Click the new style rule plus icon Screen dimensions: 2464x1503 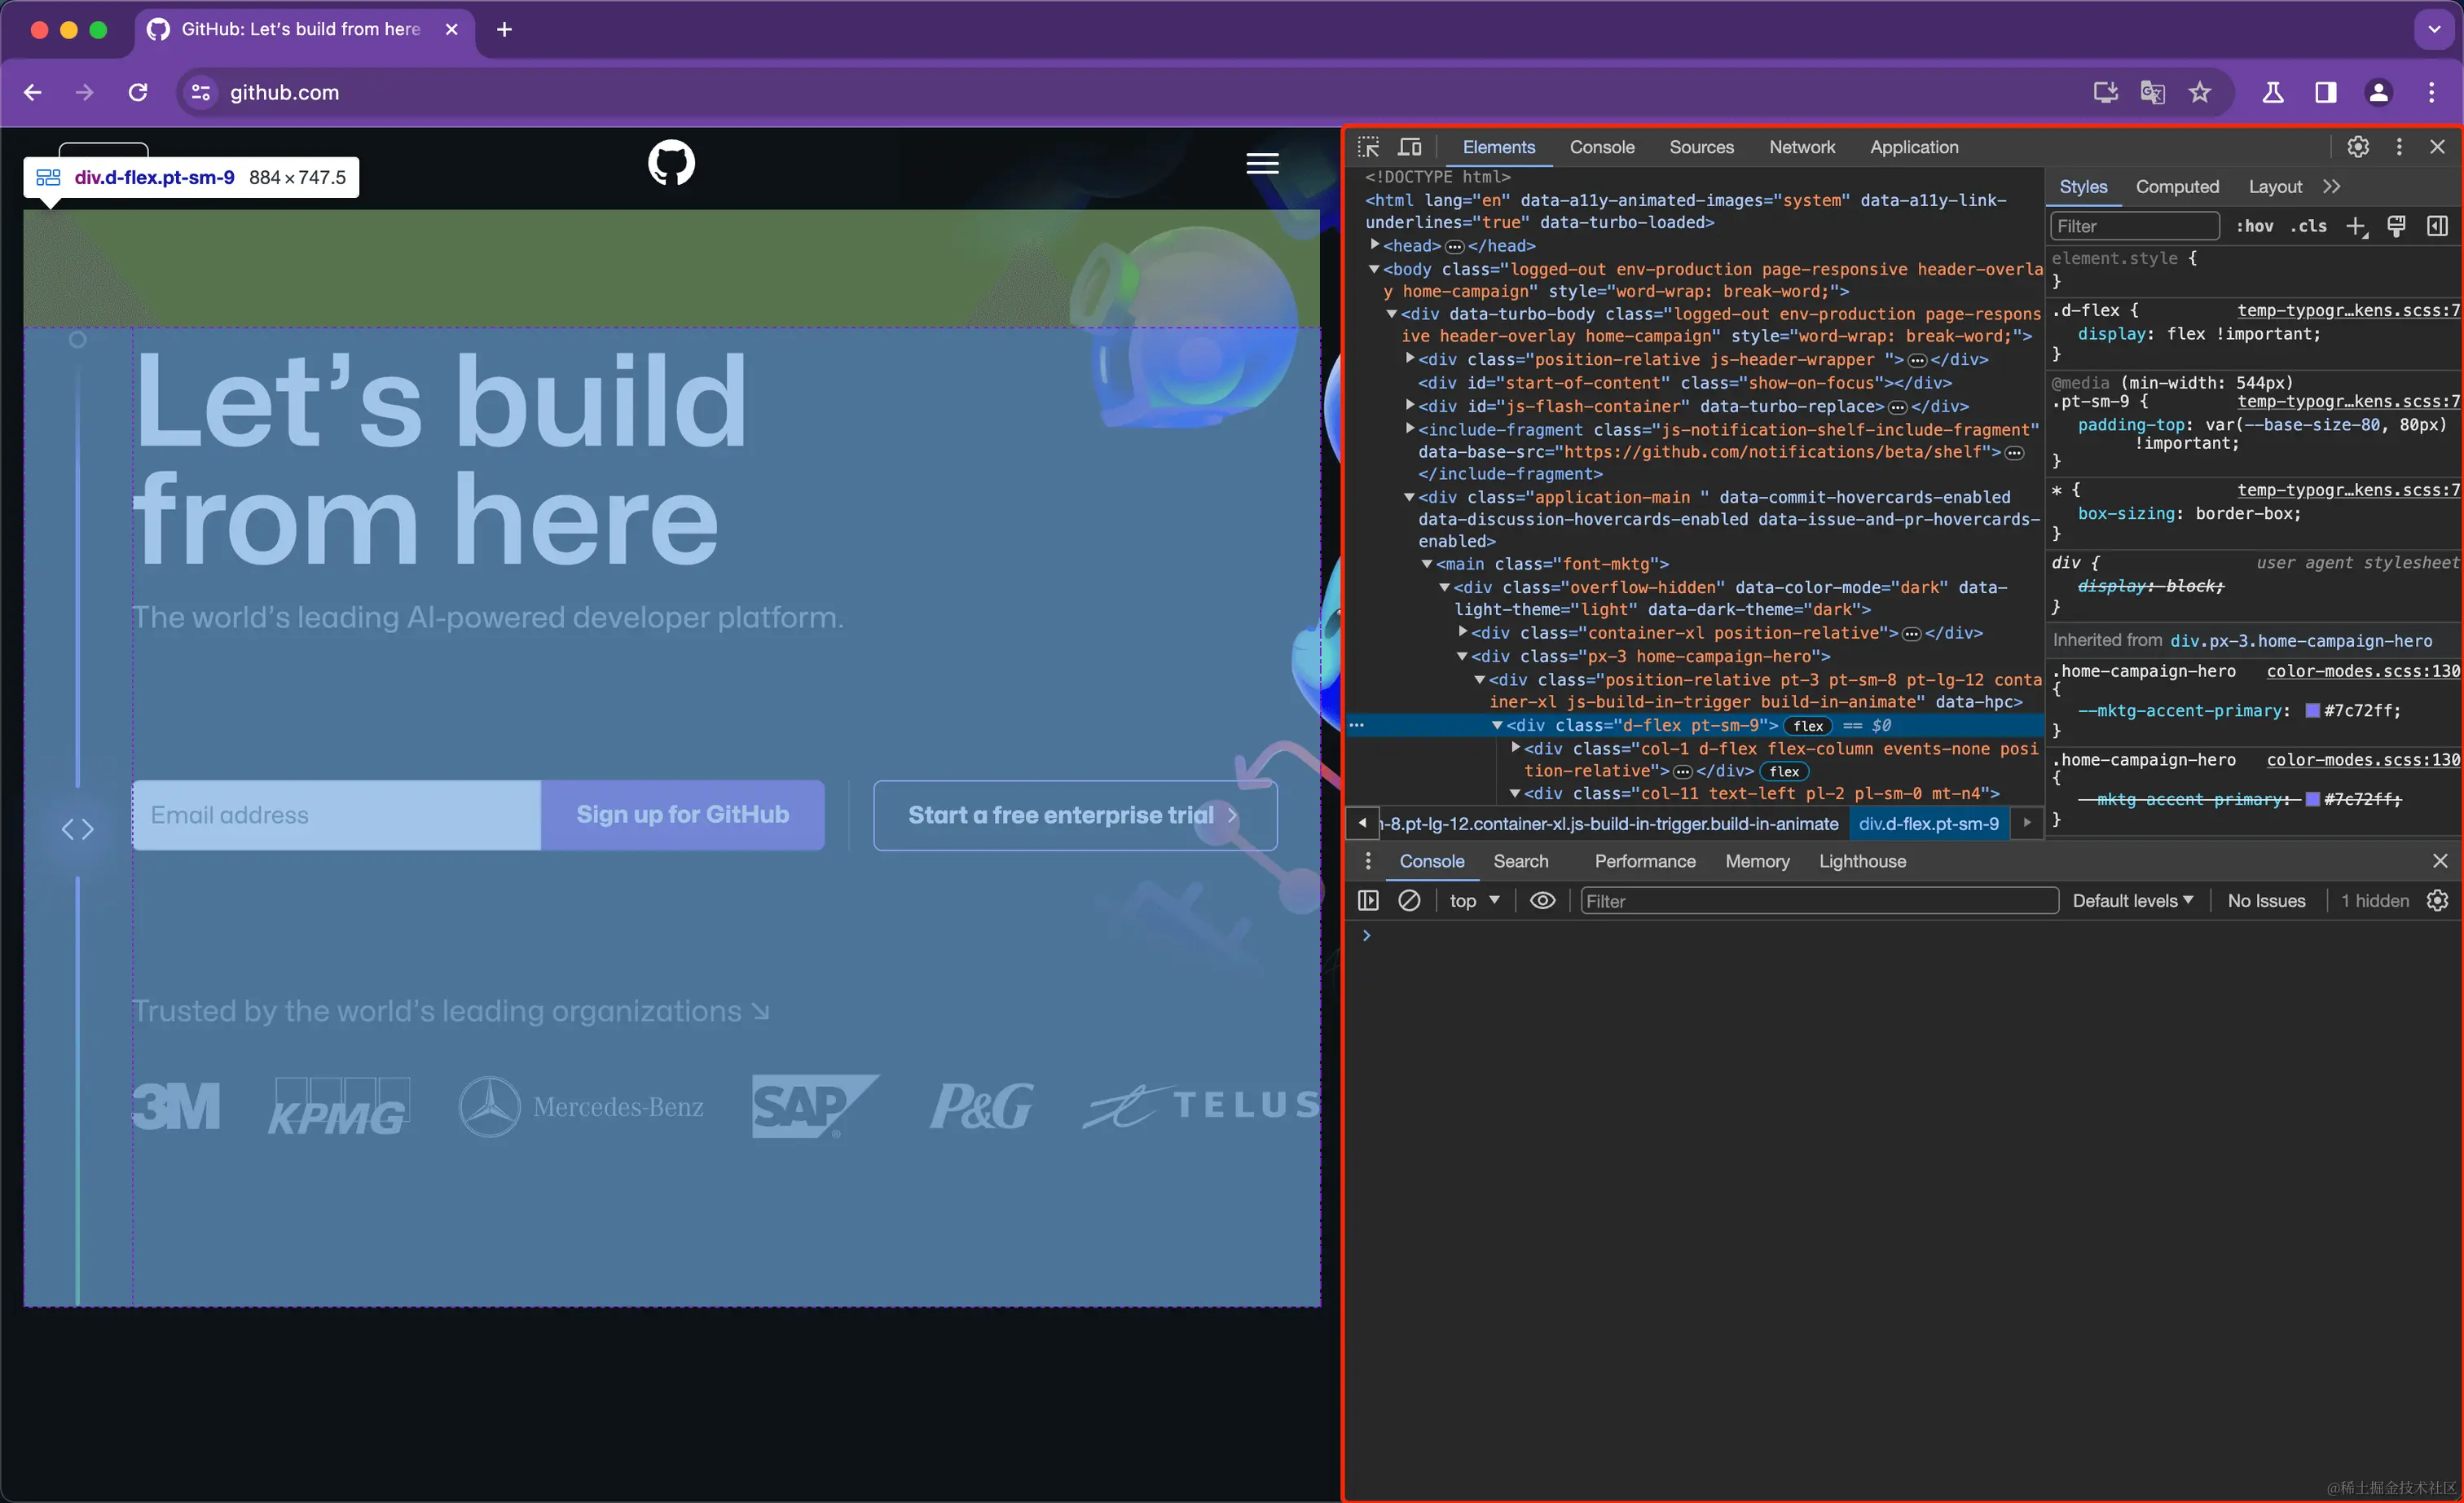(2356, 227)
